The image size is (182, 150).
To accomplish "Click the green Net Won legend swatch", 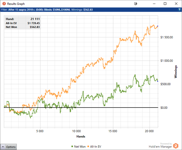I will (x=72, y=147).
